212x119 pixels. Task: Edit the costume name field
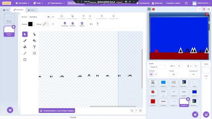point(36,17)
